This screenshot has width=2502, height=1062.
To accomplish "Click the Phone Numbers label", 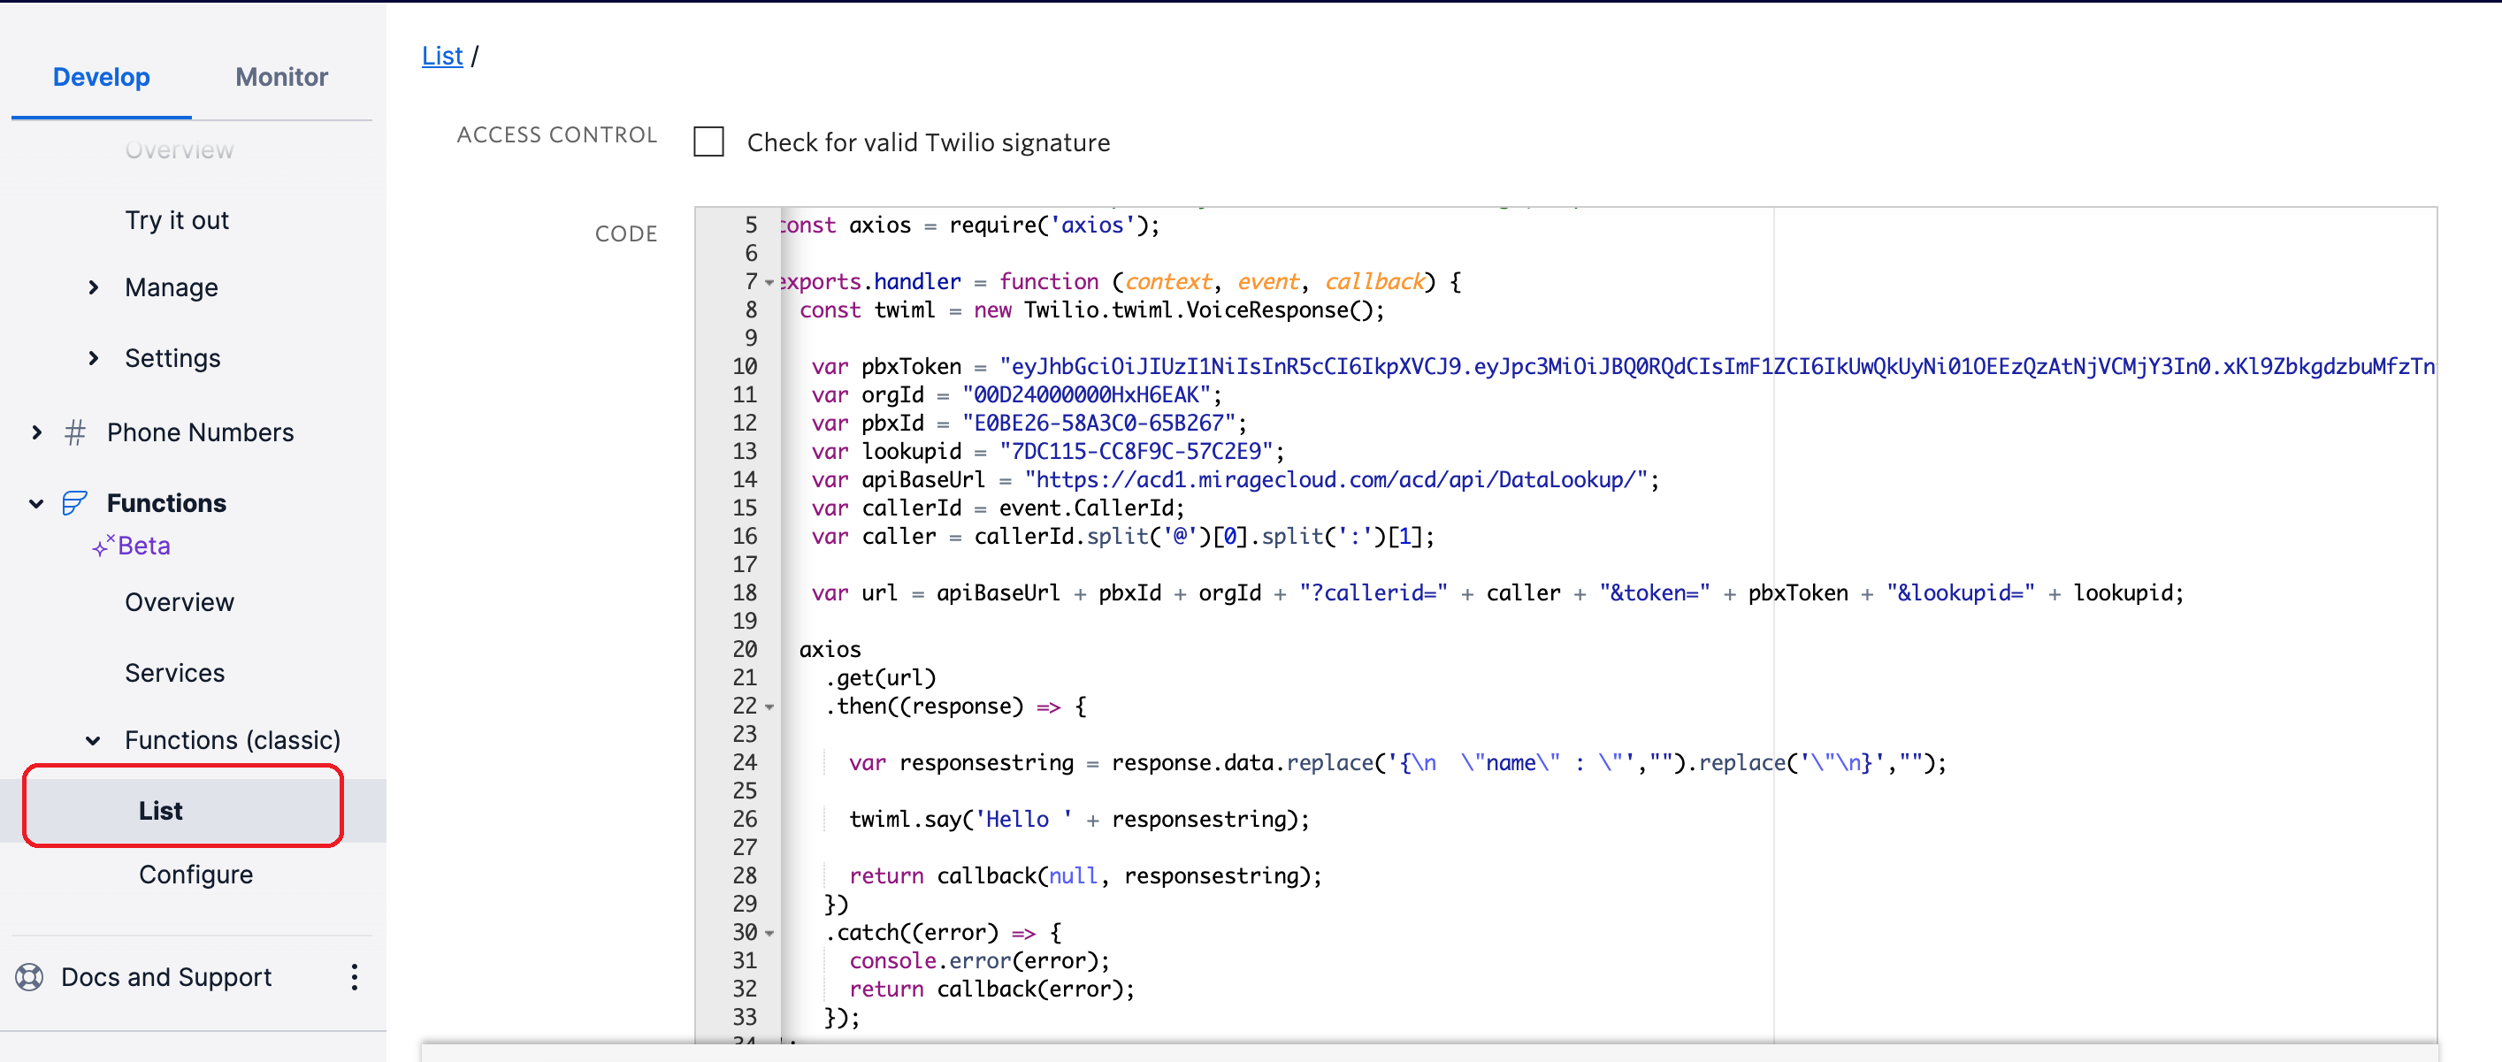I will point(200,432).
